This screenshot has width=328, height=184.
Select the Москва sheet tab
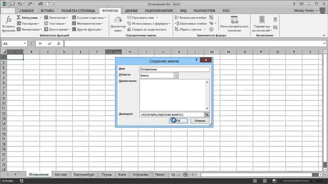pos(61,174)
